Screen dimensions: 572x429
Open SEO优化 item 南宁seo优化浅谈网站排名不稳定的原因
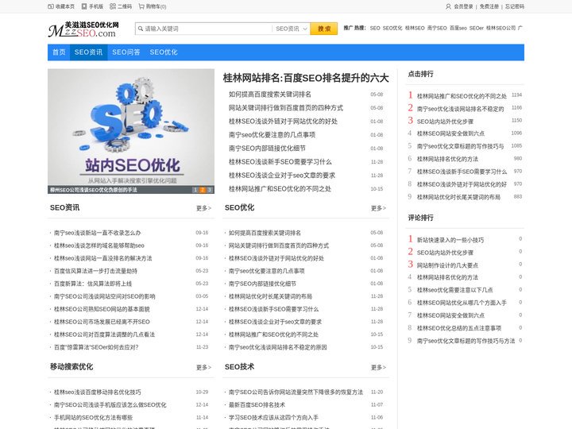click(x=278, y=347)
